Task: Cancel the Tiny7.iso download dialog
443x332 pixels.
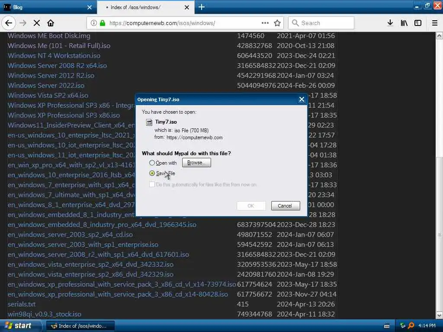Action: point(286,206)
